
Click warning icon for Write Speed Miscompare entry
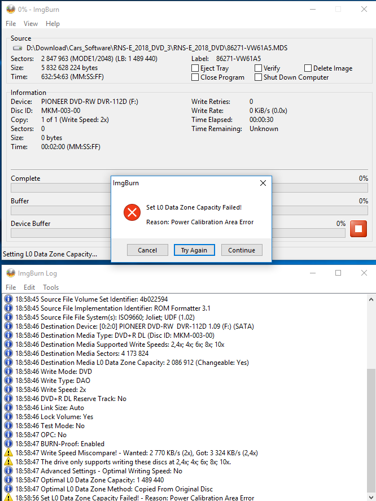(8, 453)
